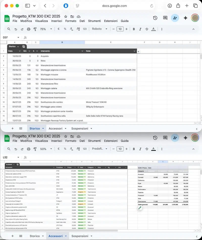Click the edit pencil on pivot table
This screenshot has height=240, width=202.
pyautogui.click(x=140, y=208)
